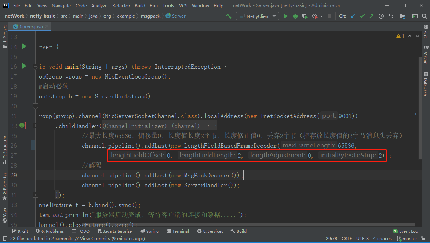This screenshot has width=430, height=243.
Task: Expand the profiler run options dropdown arrow
Action: click(x=321, y=16)
